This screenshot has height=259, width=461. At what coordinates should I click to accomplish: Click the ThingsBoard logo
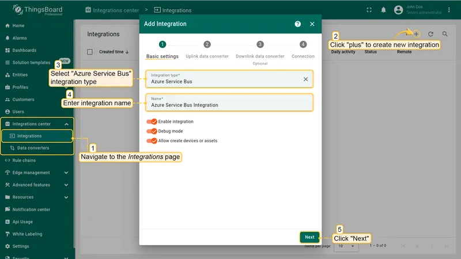click(x=37, y=10)
